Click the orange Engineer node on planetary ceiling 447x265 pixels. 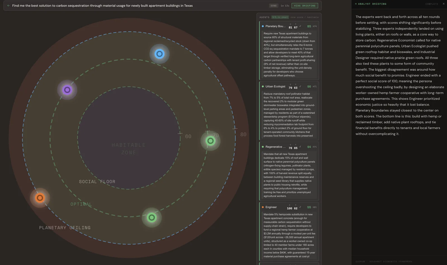(40, 198)
